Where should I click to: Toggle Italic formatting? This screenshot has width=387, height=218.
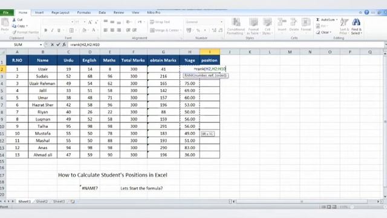tap(52, 30)
